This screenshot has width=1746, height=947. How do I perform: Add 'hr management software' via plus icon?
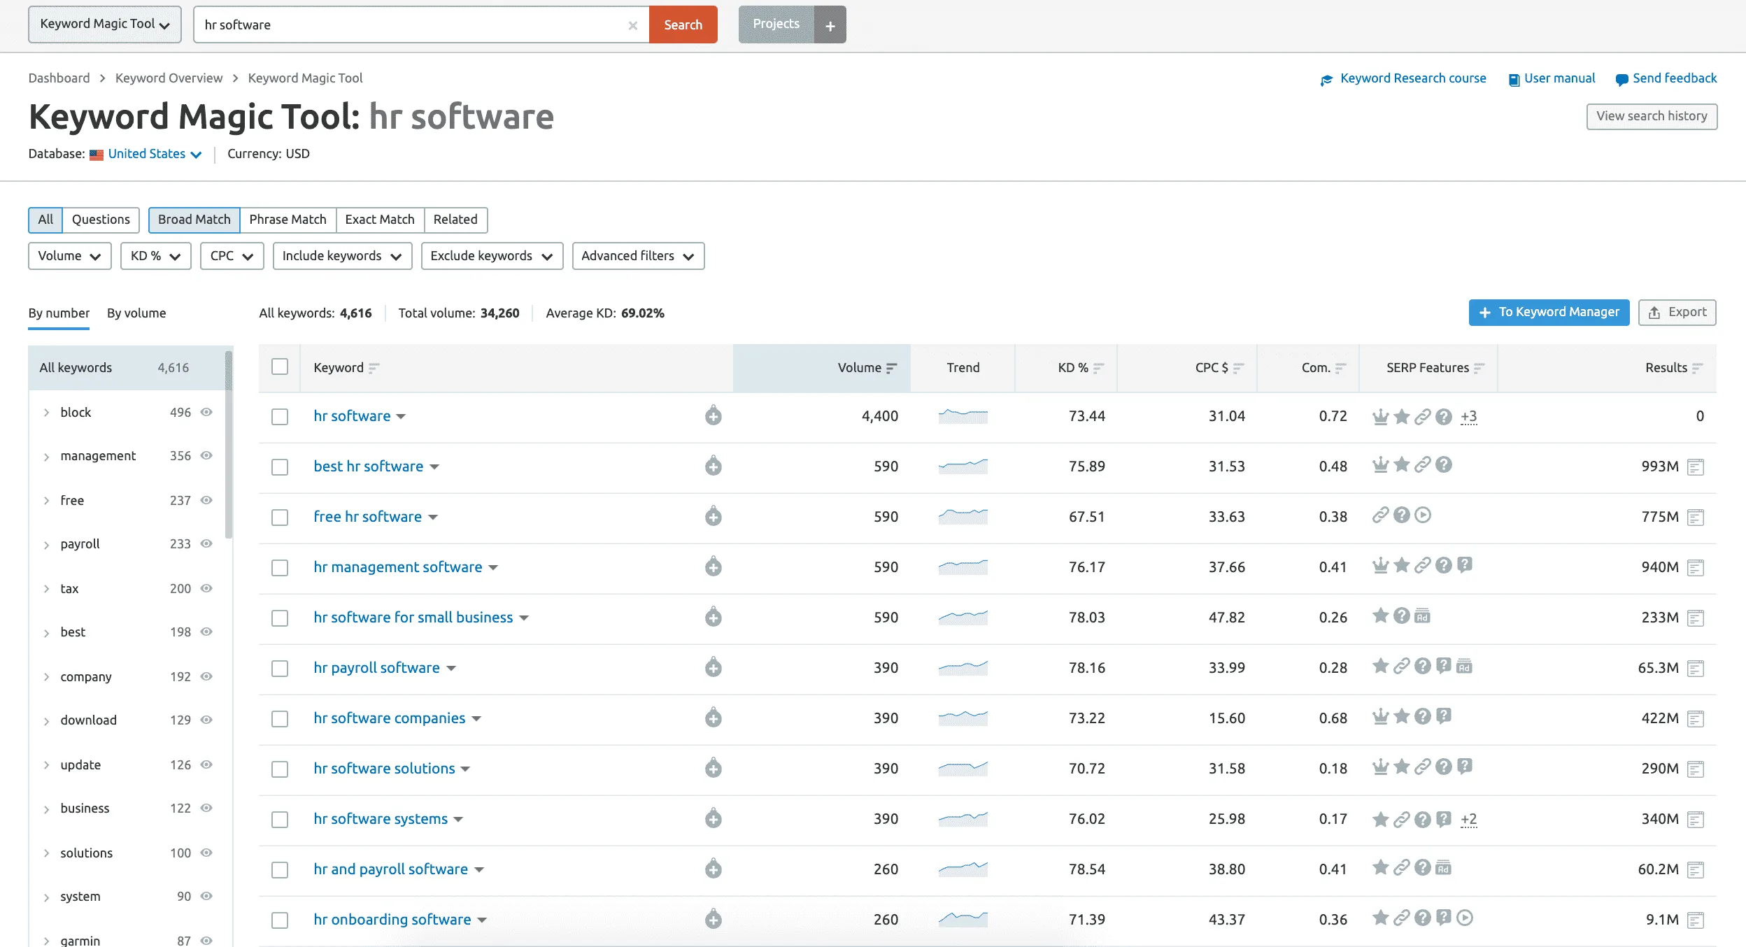click(713, 567)
